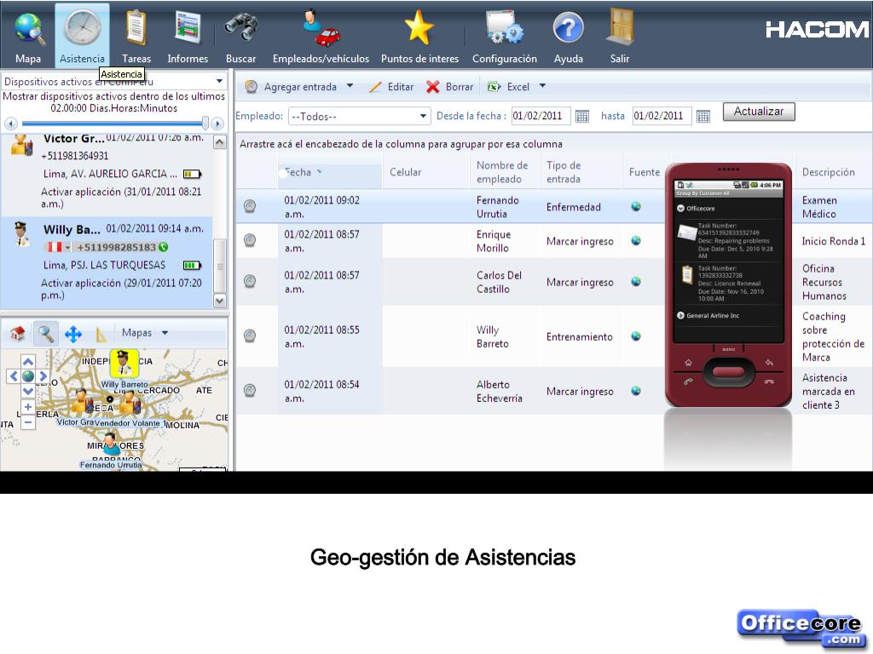Click the Buscar binoculars icon
This screenshot has width=873, height=654.
[241, 26]
